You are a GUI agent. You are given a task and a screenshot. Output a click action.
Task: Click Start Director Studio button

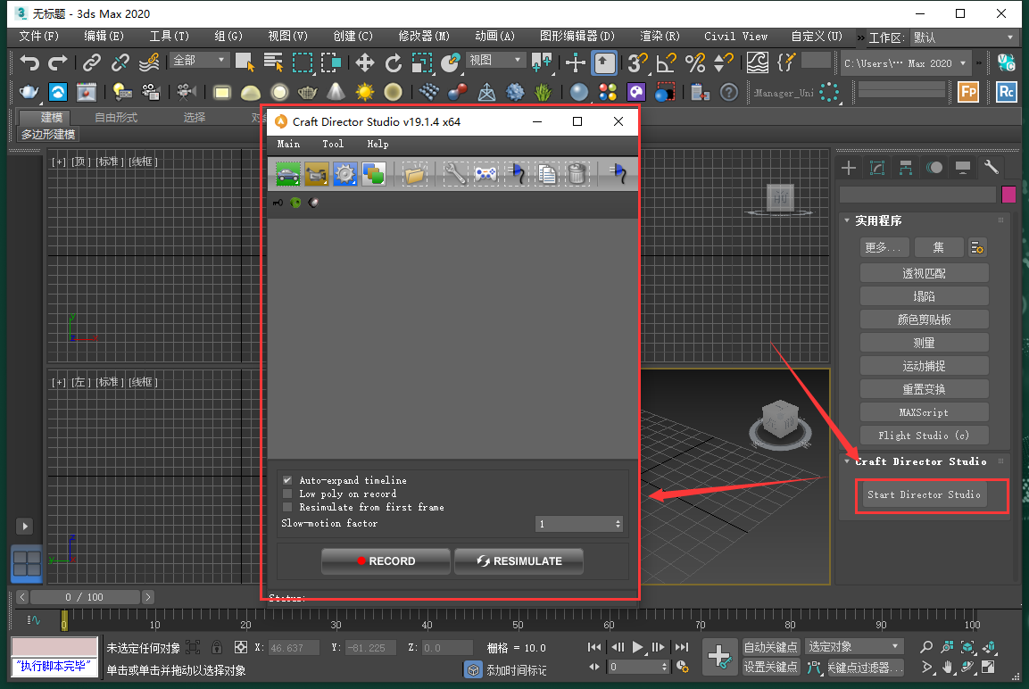click(924, 494)
